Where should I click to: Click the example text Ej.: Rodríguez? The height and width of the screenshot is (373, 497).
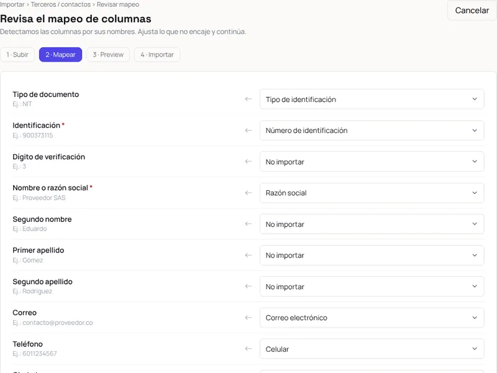tap(32, 291)
